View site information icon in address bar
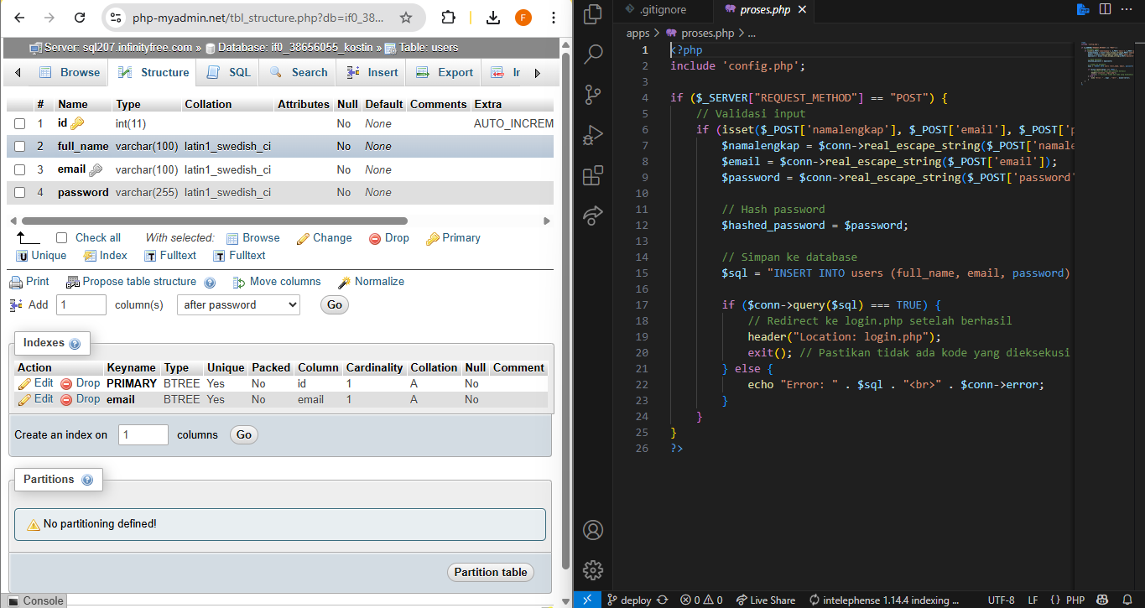 117,17
